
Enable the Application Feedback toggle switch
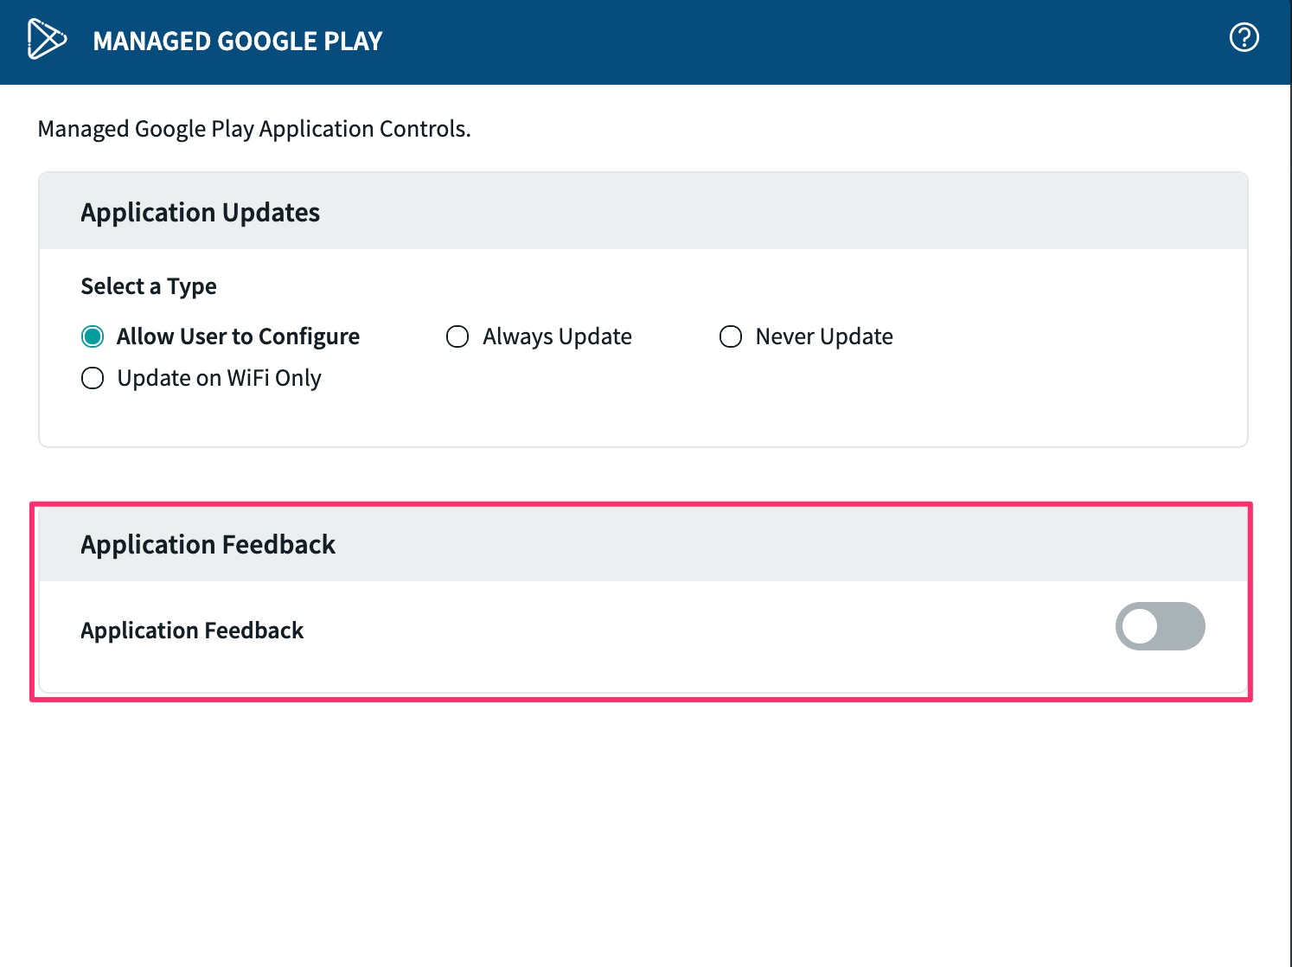click(1160, 626)
